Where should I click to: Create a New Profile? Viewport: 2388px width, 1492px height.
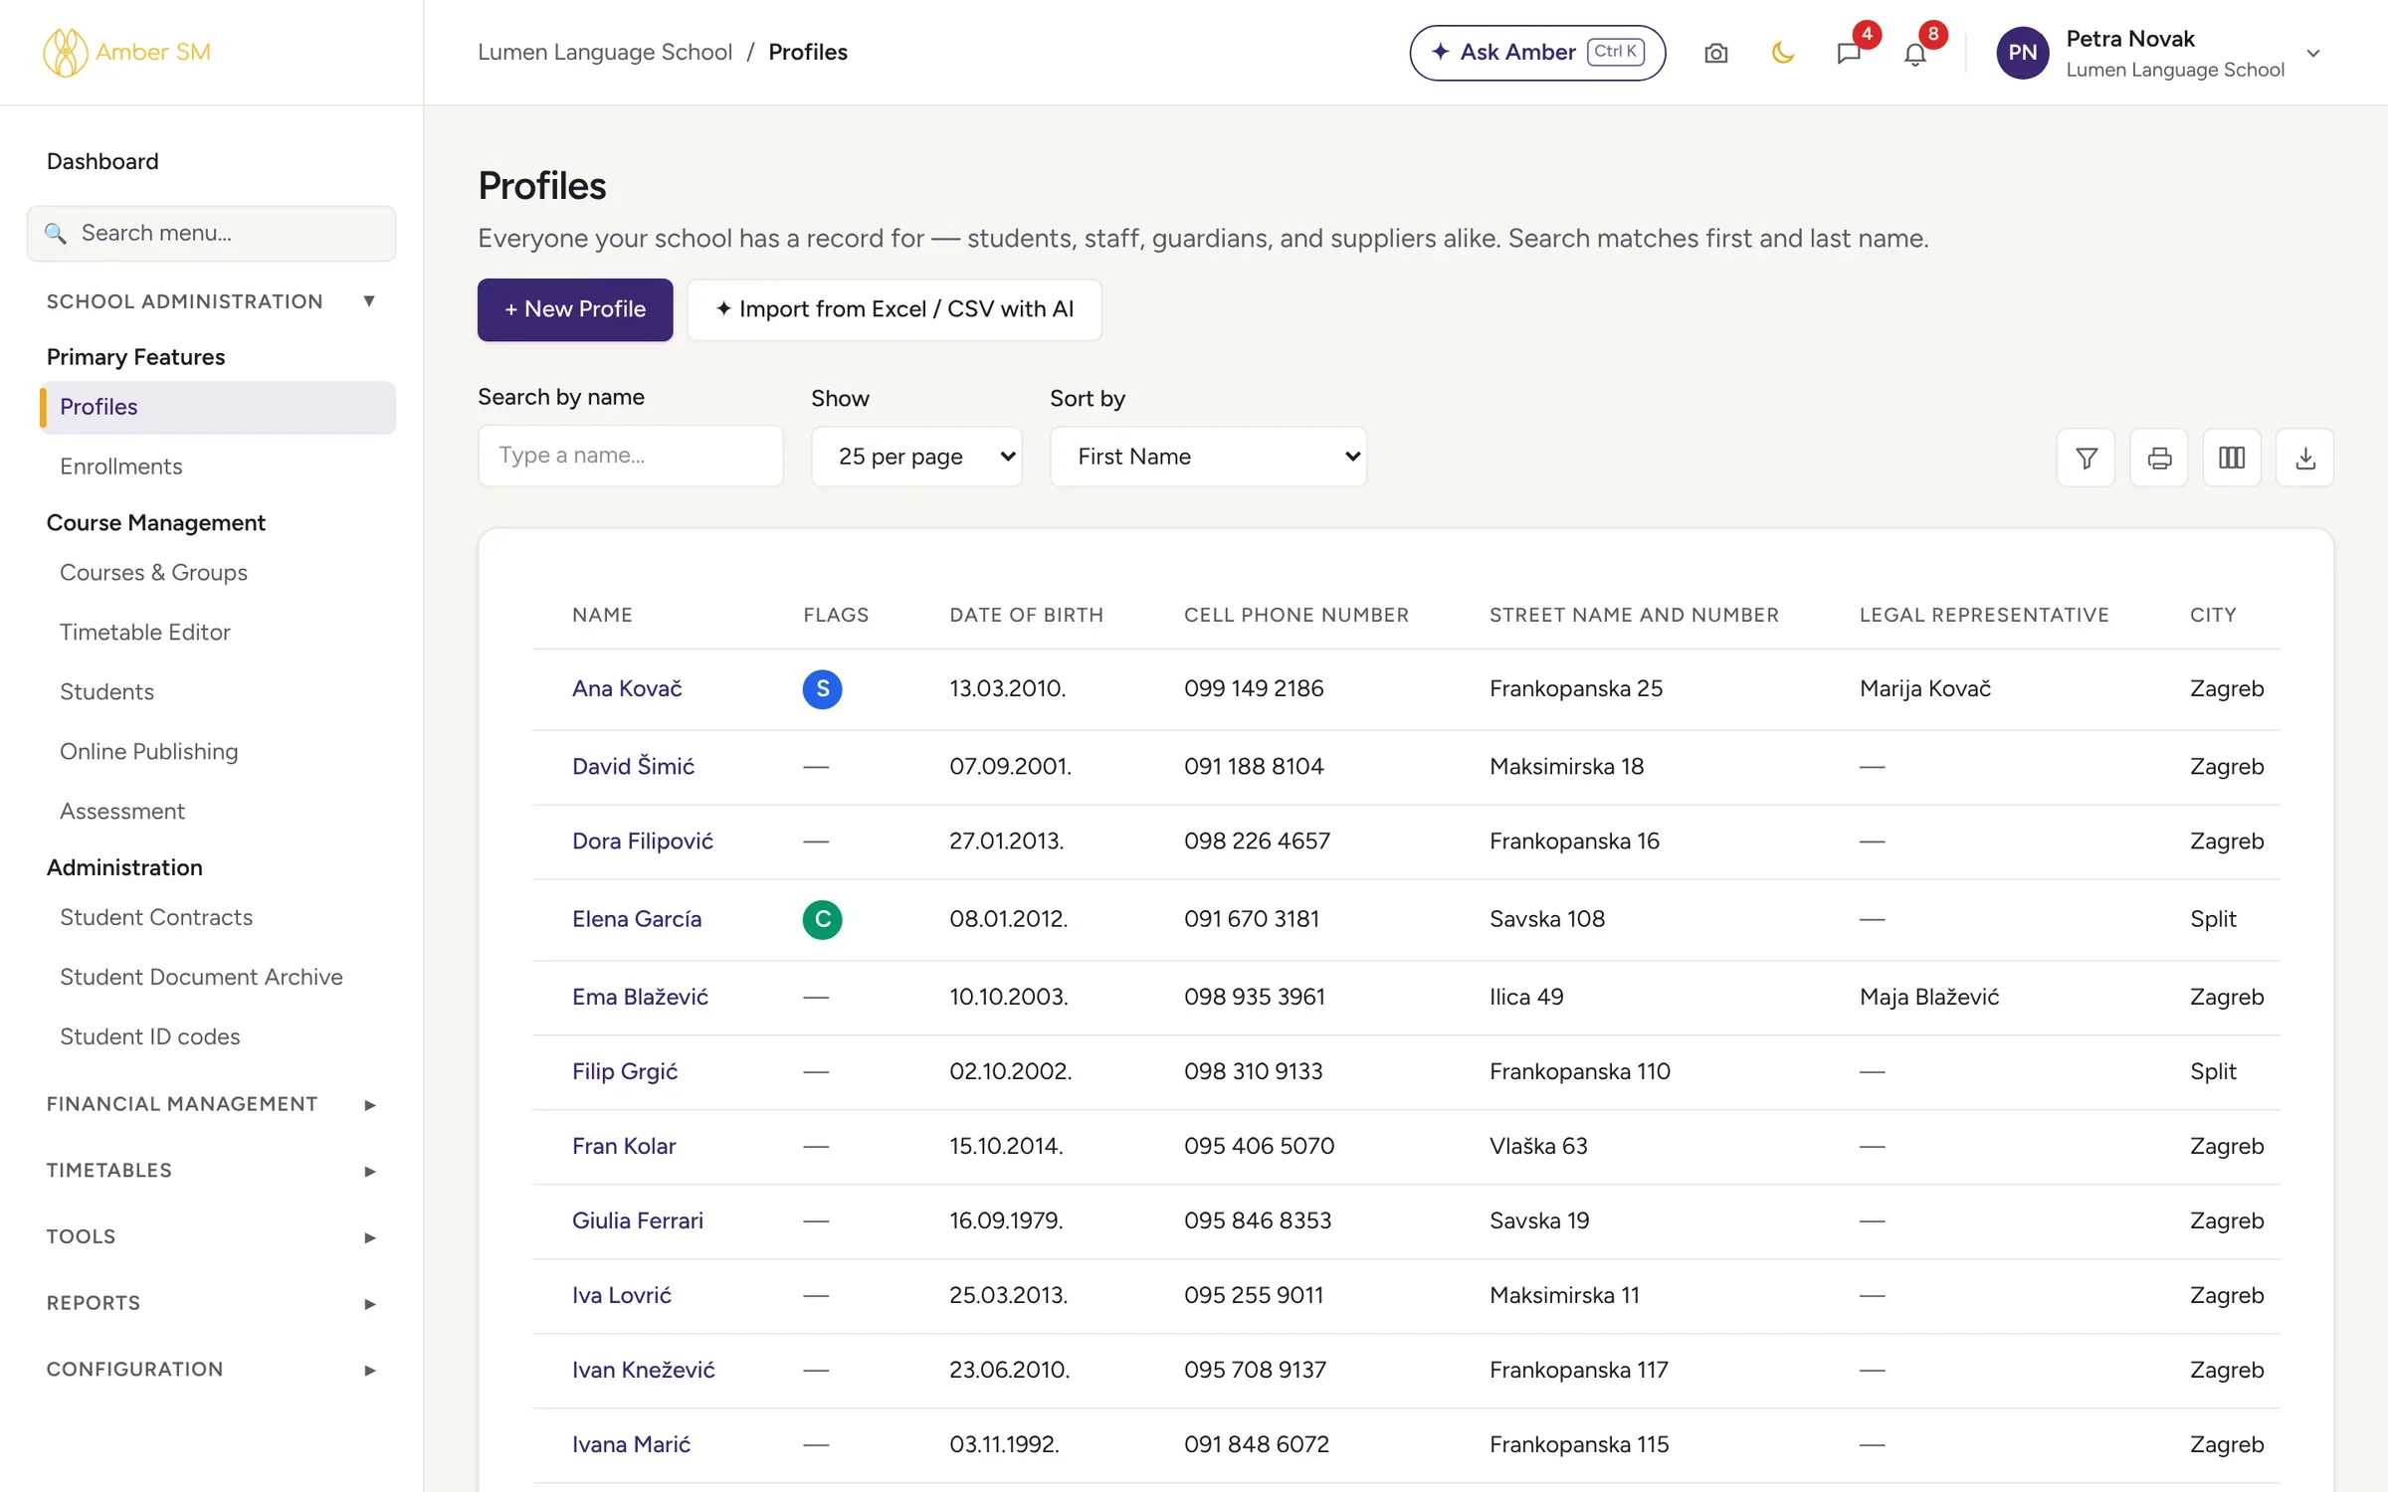[575, 309]
